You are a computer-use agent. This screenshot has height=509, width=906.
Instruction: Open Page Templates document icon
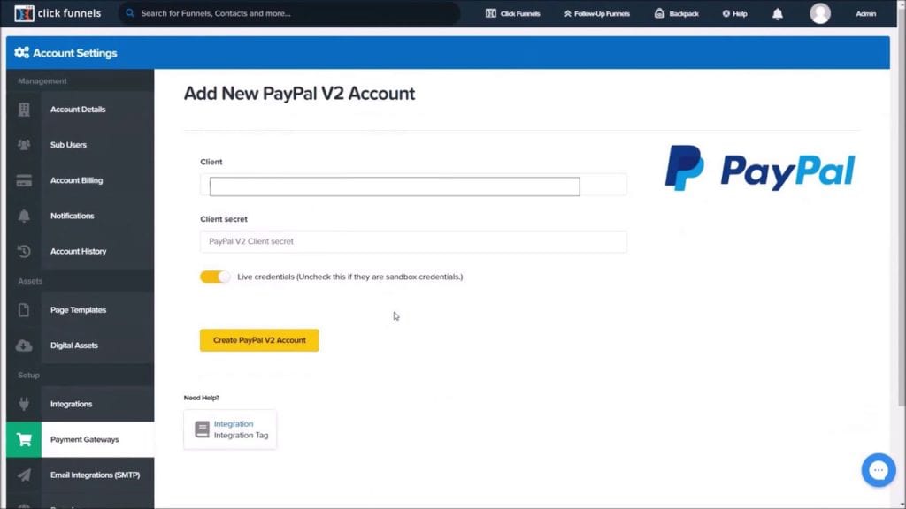click(24, 310)
